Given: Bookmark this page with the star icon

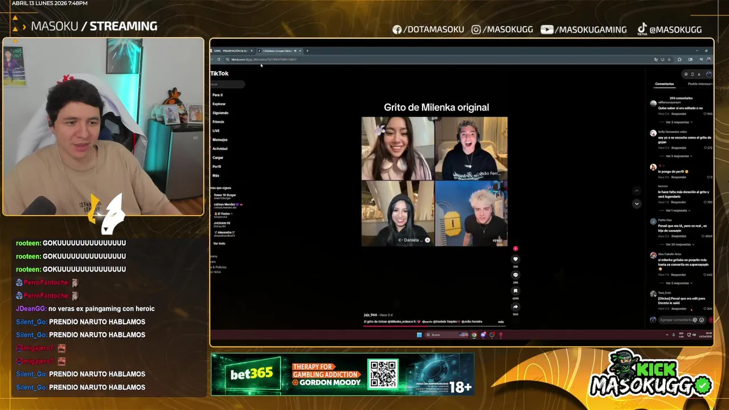Looking at the screenshot, I should click(x=669, y=59).
